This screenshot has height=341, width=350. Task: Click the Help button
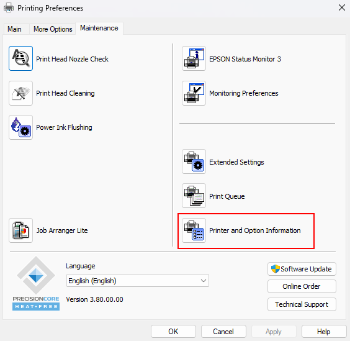tap(324, 332)
